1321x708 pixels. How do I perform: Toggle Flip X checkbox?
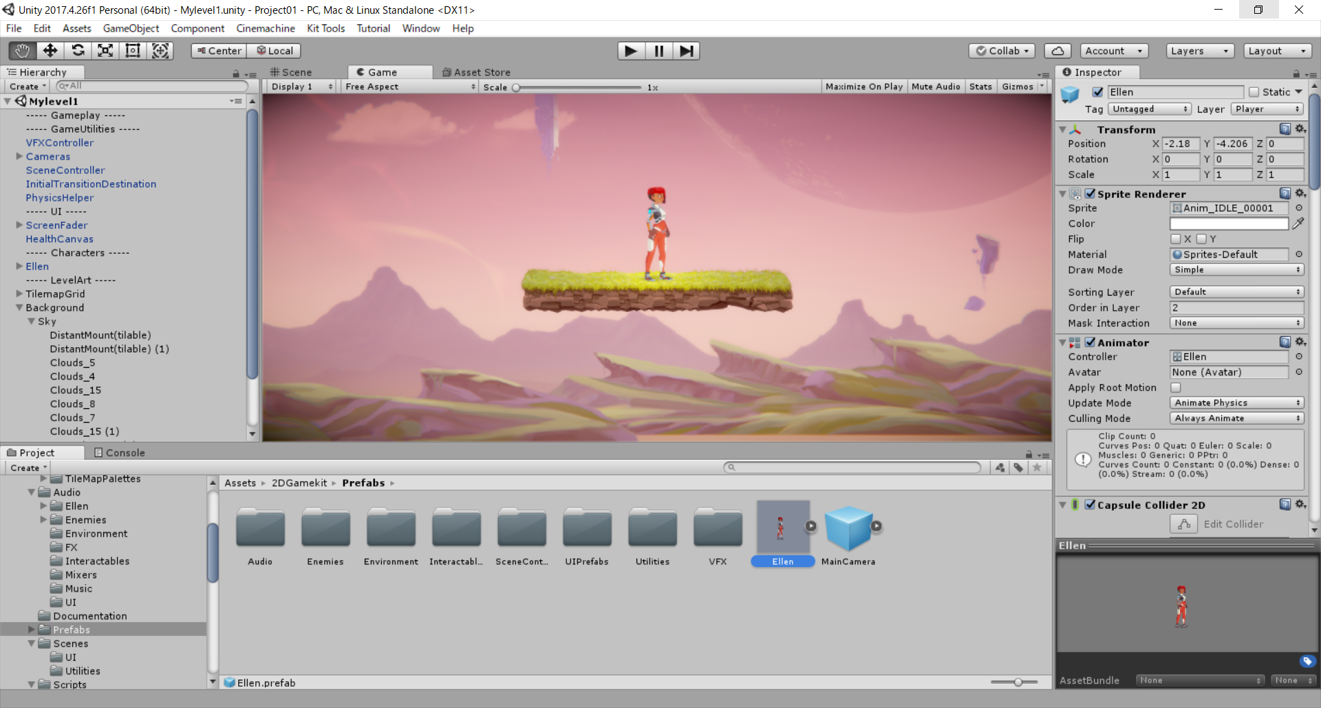(1175, 239)
